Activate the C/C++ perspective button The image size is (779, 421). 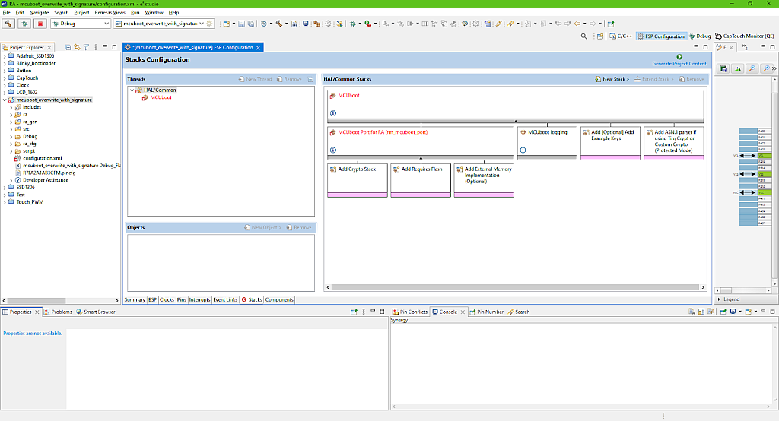(621, 36)
